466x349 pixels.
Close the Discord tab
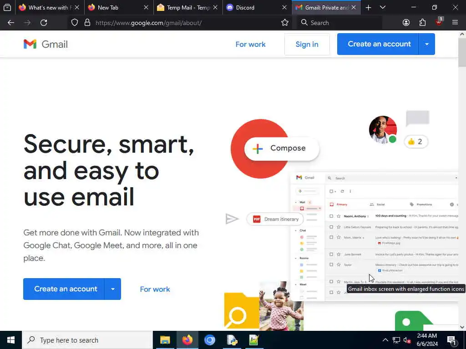284,7
